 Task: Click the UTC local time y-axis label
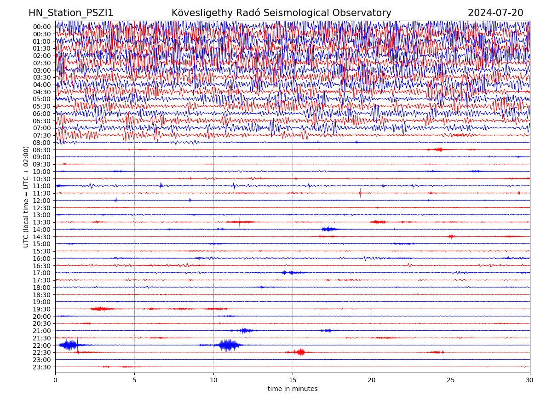[26, 196]
